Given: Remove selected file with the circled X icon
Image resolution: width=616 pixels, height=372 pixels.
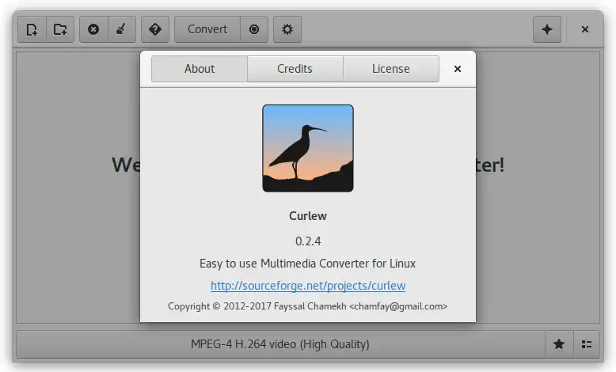Looking at the screenshot, I should [93, 29].
